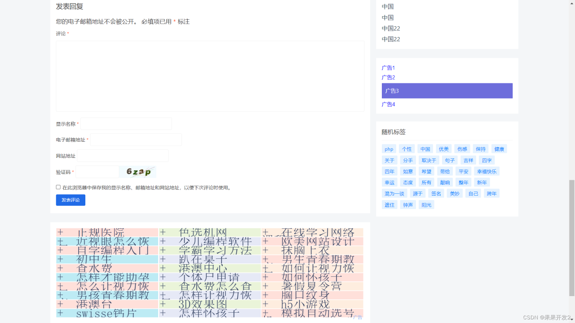575x323 pixels.
Task: Expand the 初中生 entry with its plus sign
Action: [59, 259]
